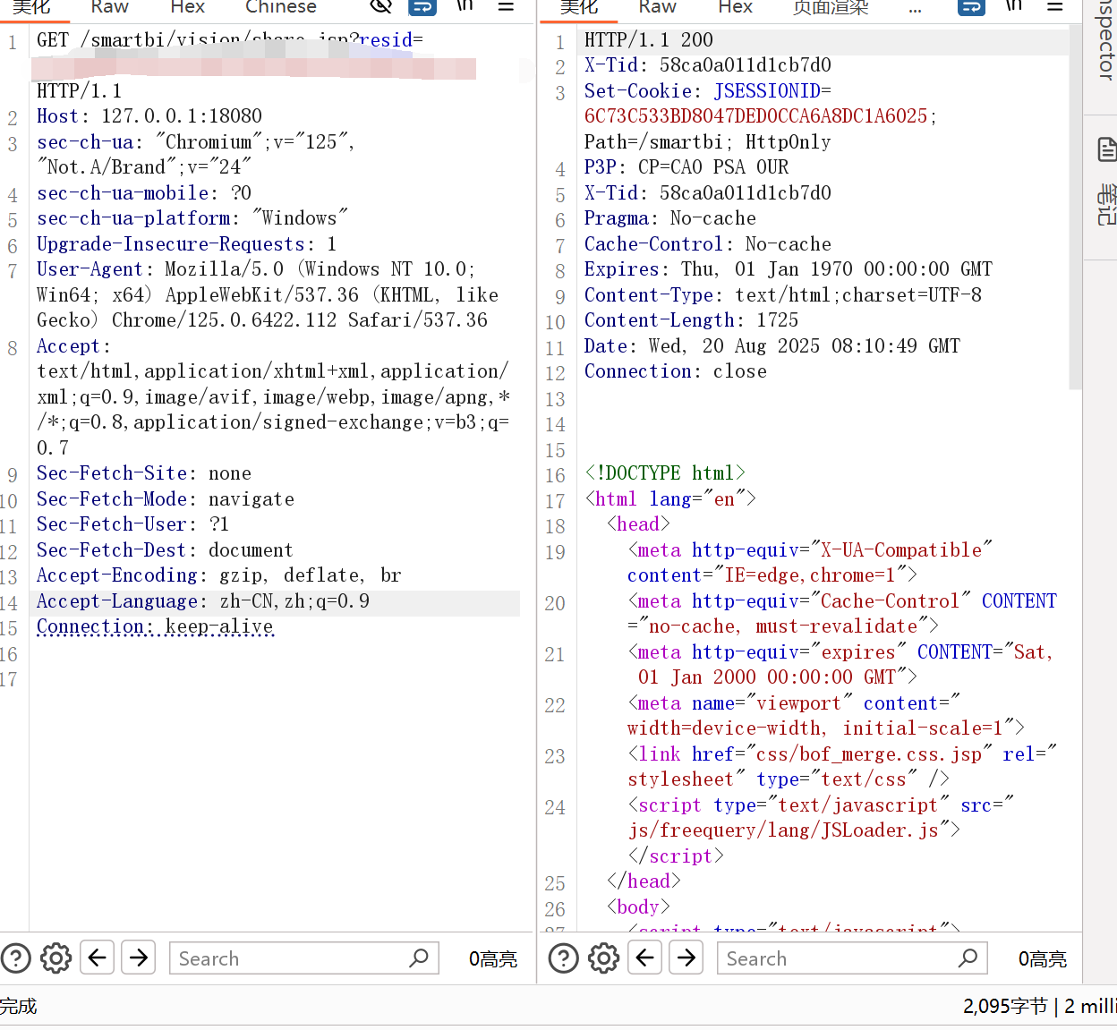Click the Accept-Encoding header line
Viewport: 1117px width, 1030px height.
[x=219, y=575]
